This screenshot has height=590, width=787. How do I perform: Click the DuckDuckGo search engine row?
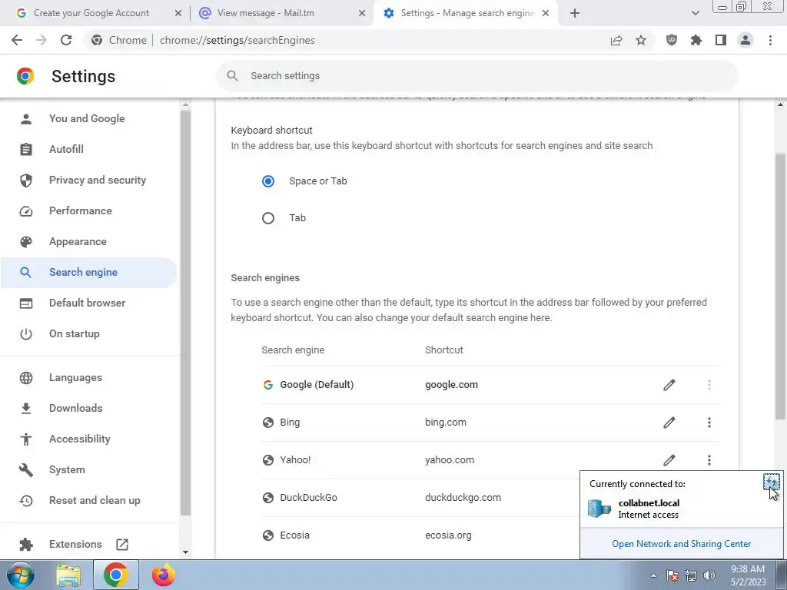[420, 498]
